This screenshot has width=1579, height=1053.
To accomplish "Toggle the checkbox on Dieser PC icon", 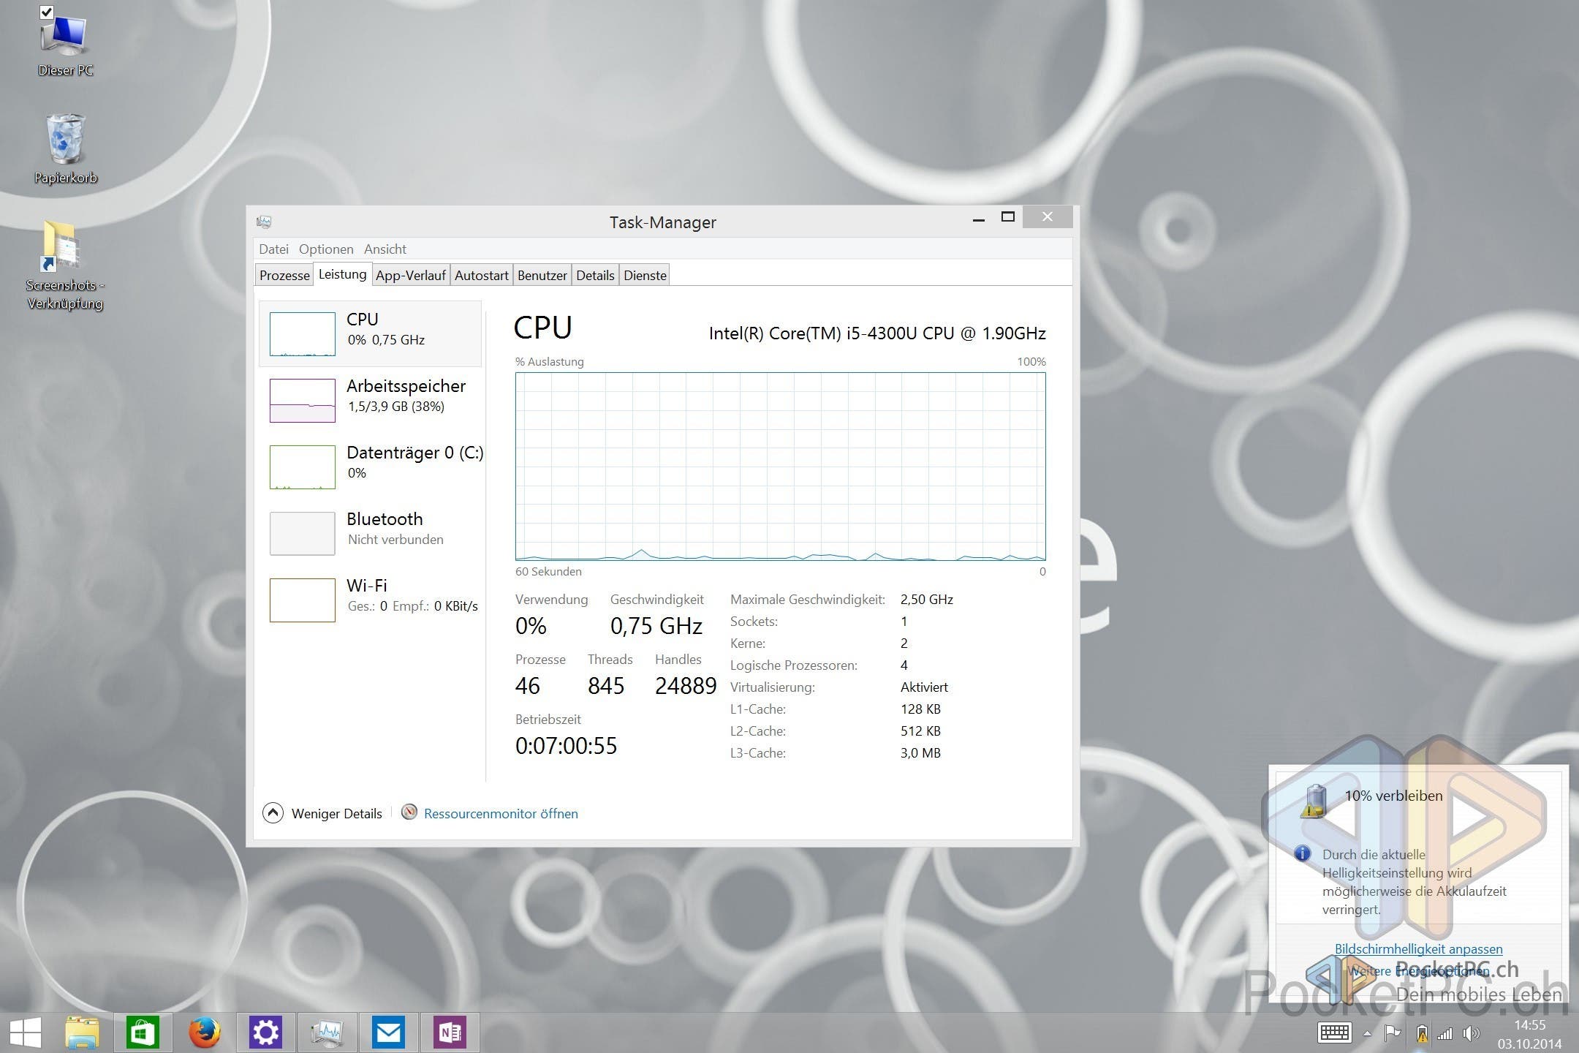I will click(x=47, y=12).
